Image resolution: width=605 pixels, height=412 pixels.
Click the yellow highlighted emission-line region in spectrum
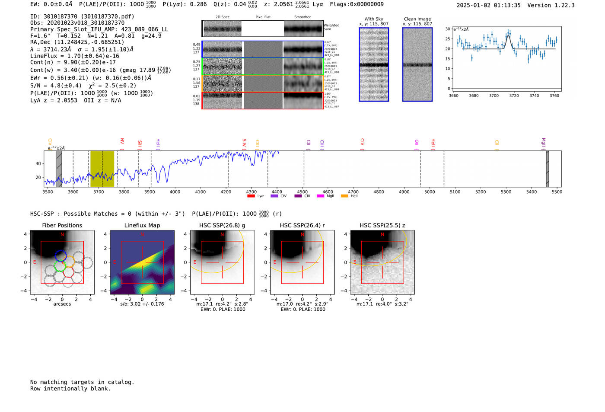102,169
